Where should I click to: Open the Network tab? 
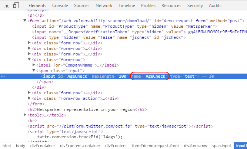(x=104, y=6)
